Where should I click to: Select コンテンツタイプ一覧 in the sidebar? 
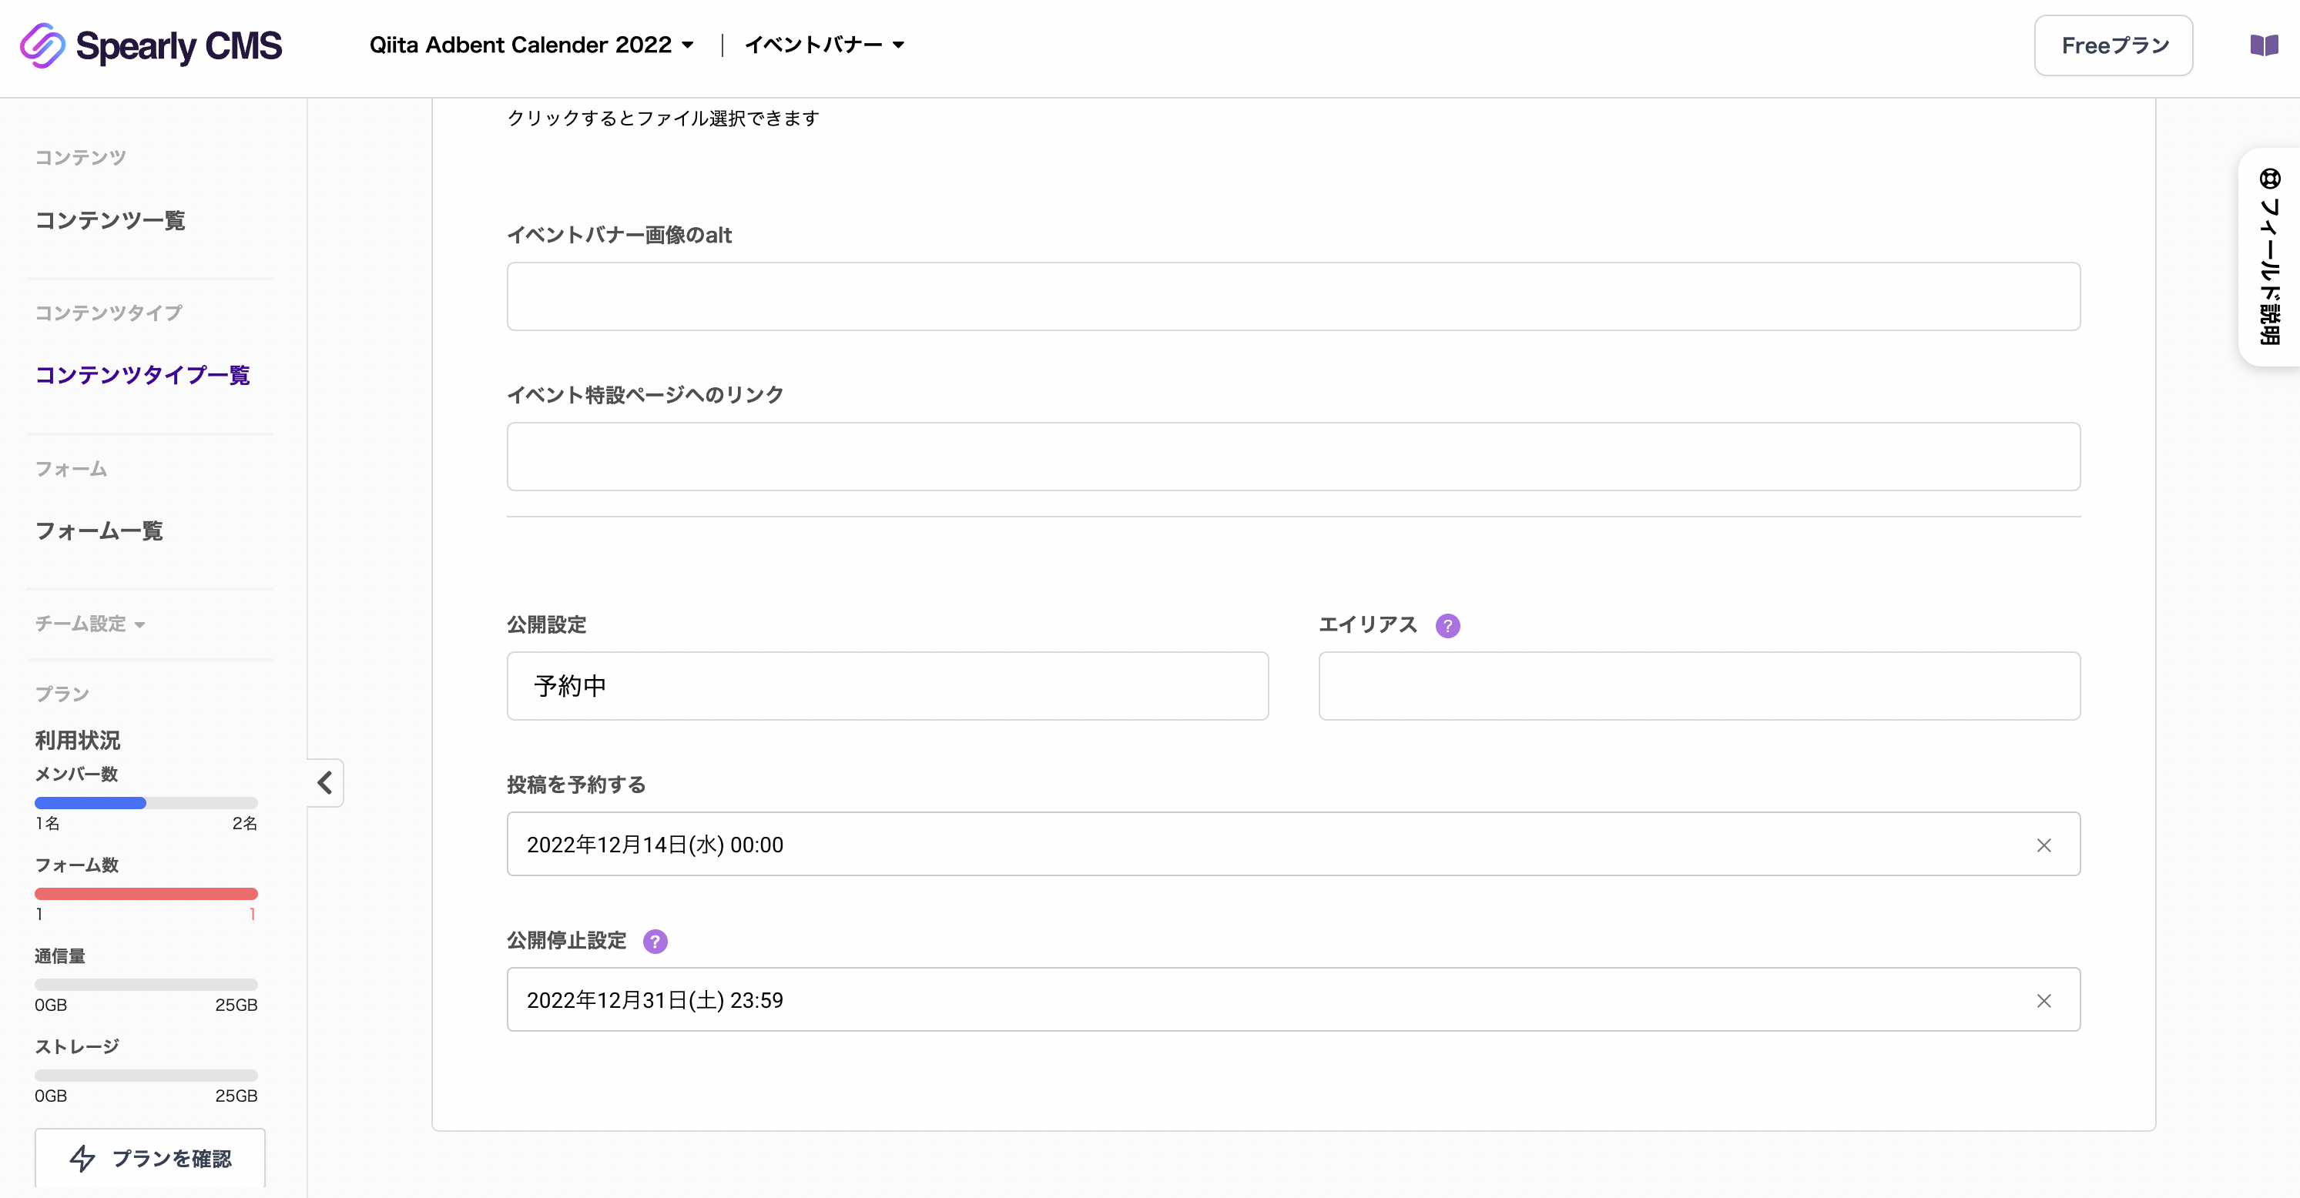click(x=142, y=375)
